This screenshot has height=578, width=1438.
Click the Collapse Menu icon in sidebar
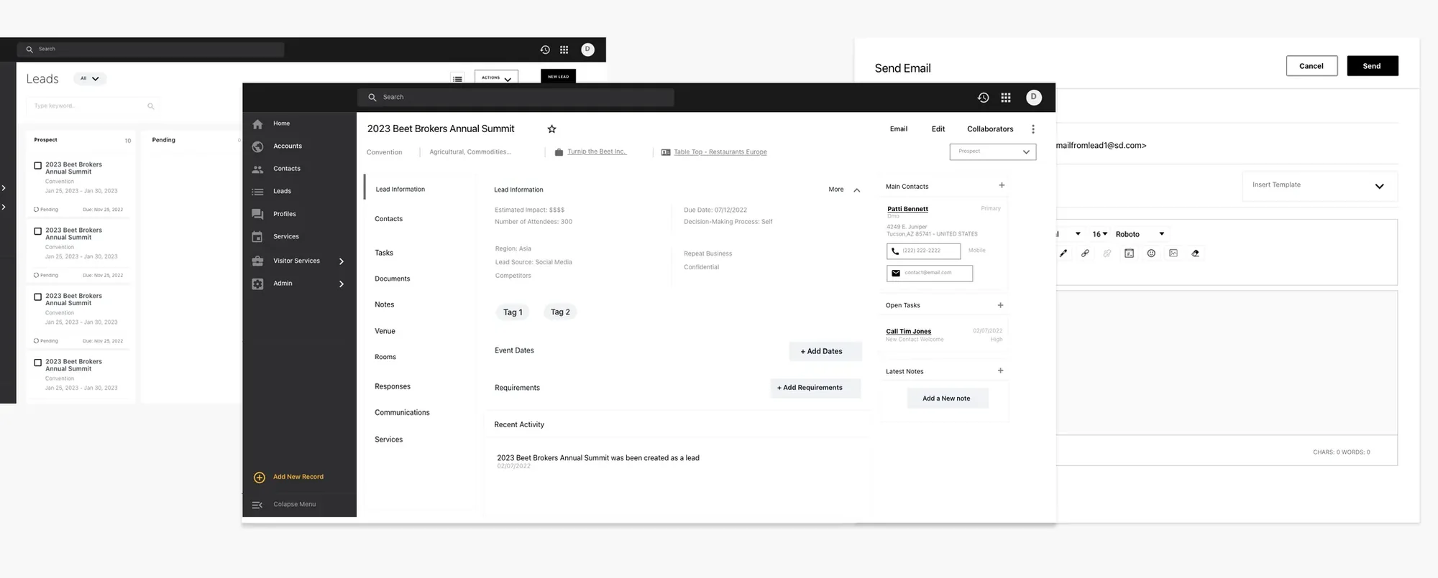pyautogui.click(x=257, y=505)
